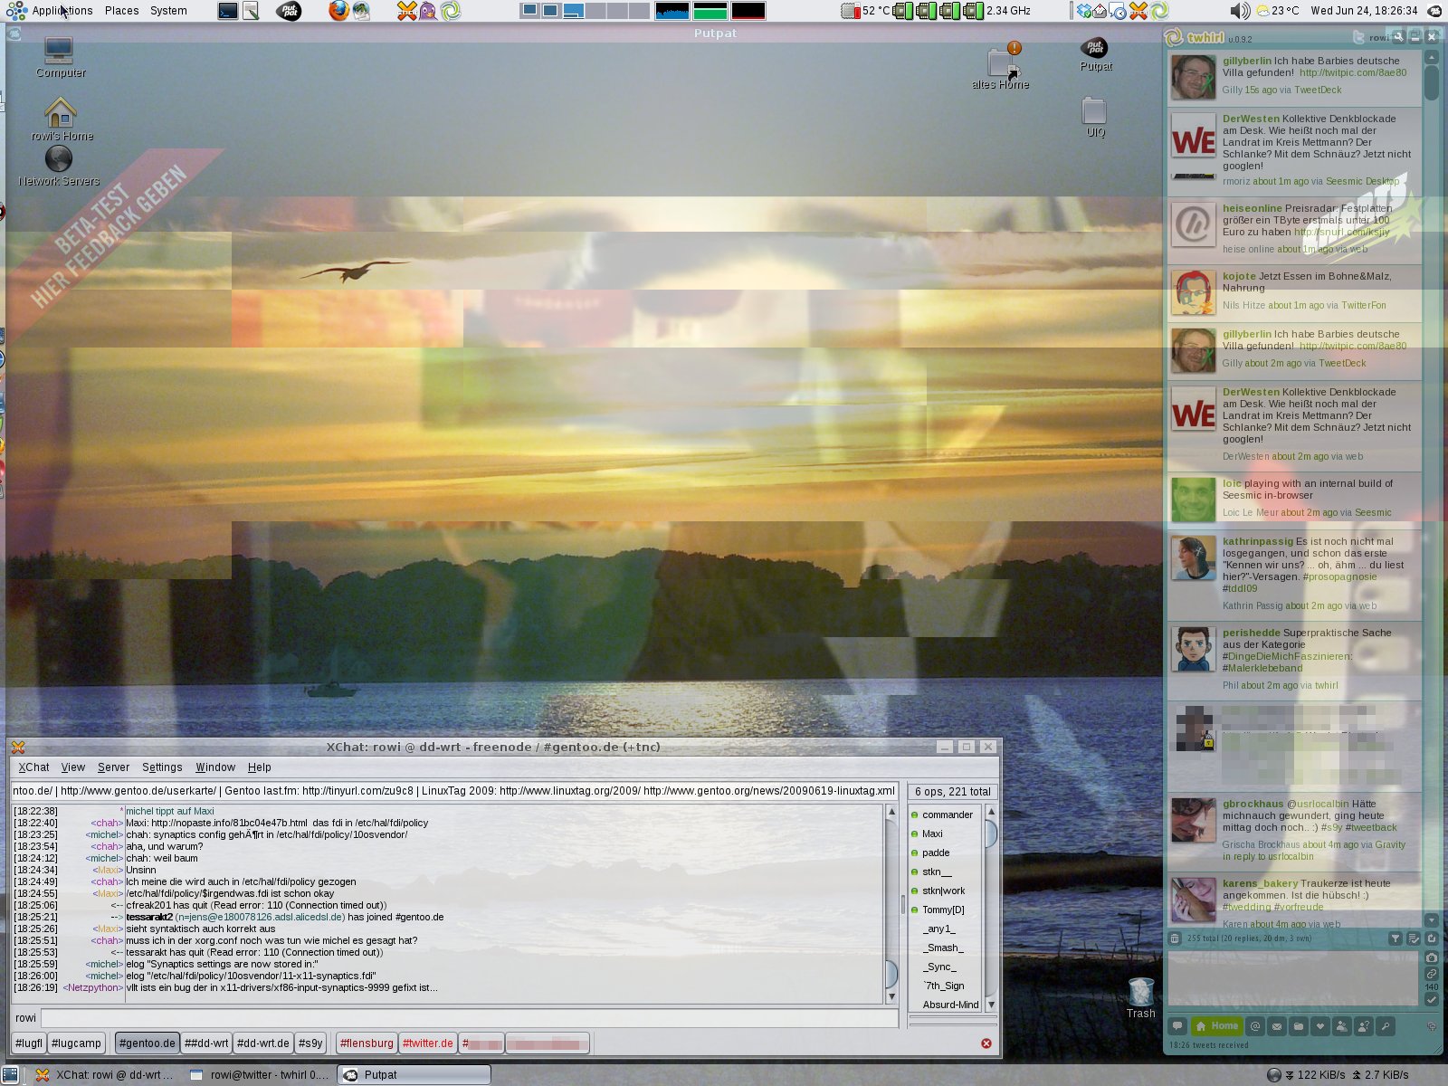Open the Terminal launcher in the top panel

point(228,11)
